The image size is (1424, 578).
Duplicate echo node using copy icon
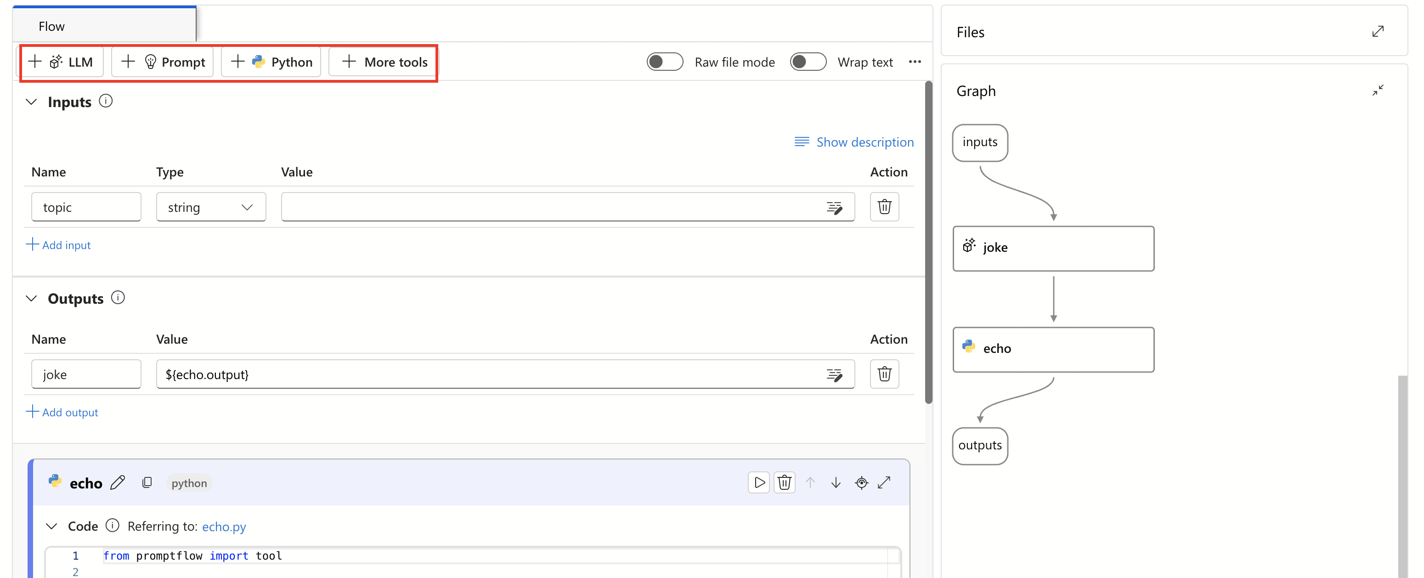147,482
